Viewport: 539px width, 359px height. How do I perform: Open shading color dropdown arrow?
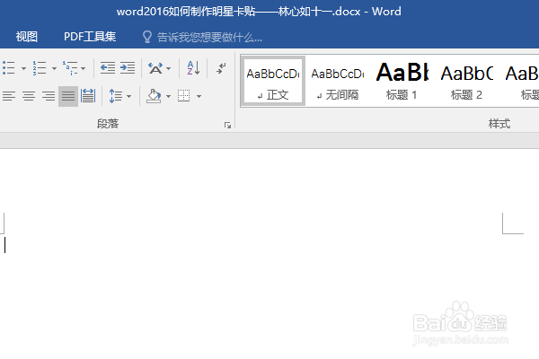168,96
